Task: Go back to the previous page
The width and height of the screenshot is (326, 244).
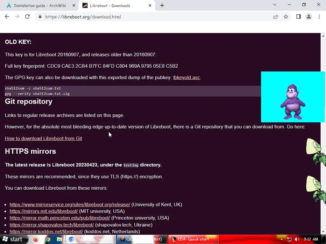Action: point(7,17)
